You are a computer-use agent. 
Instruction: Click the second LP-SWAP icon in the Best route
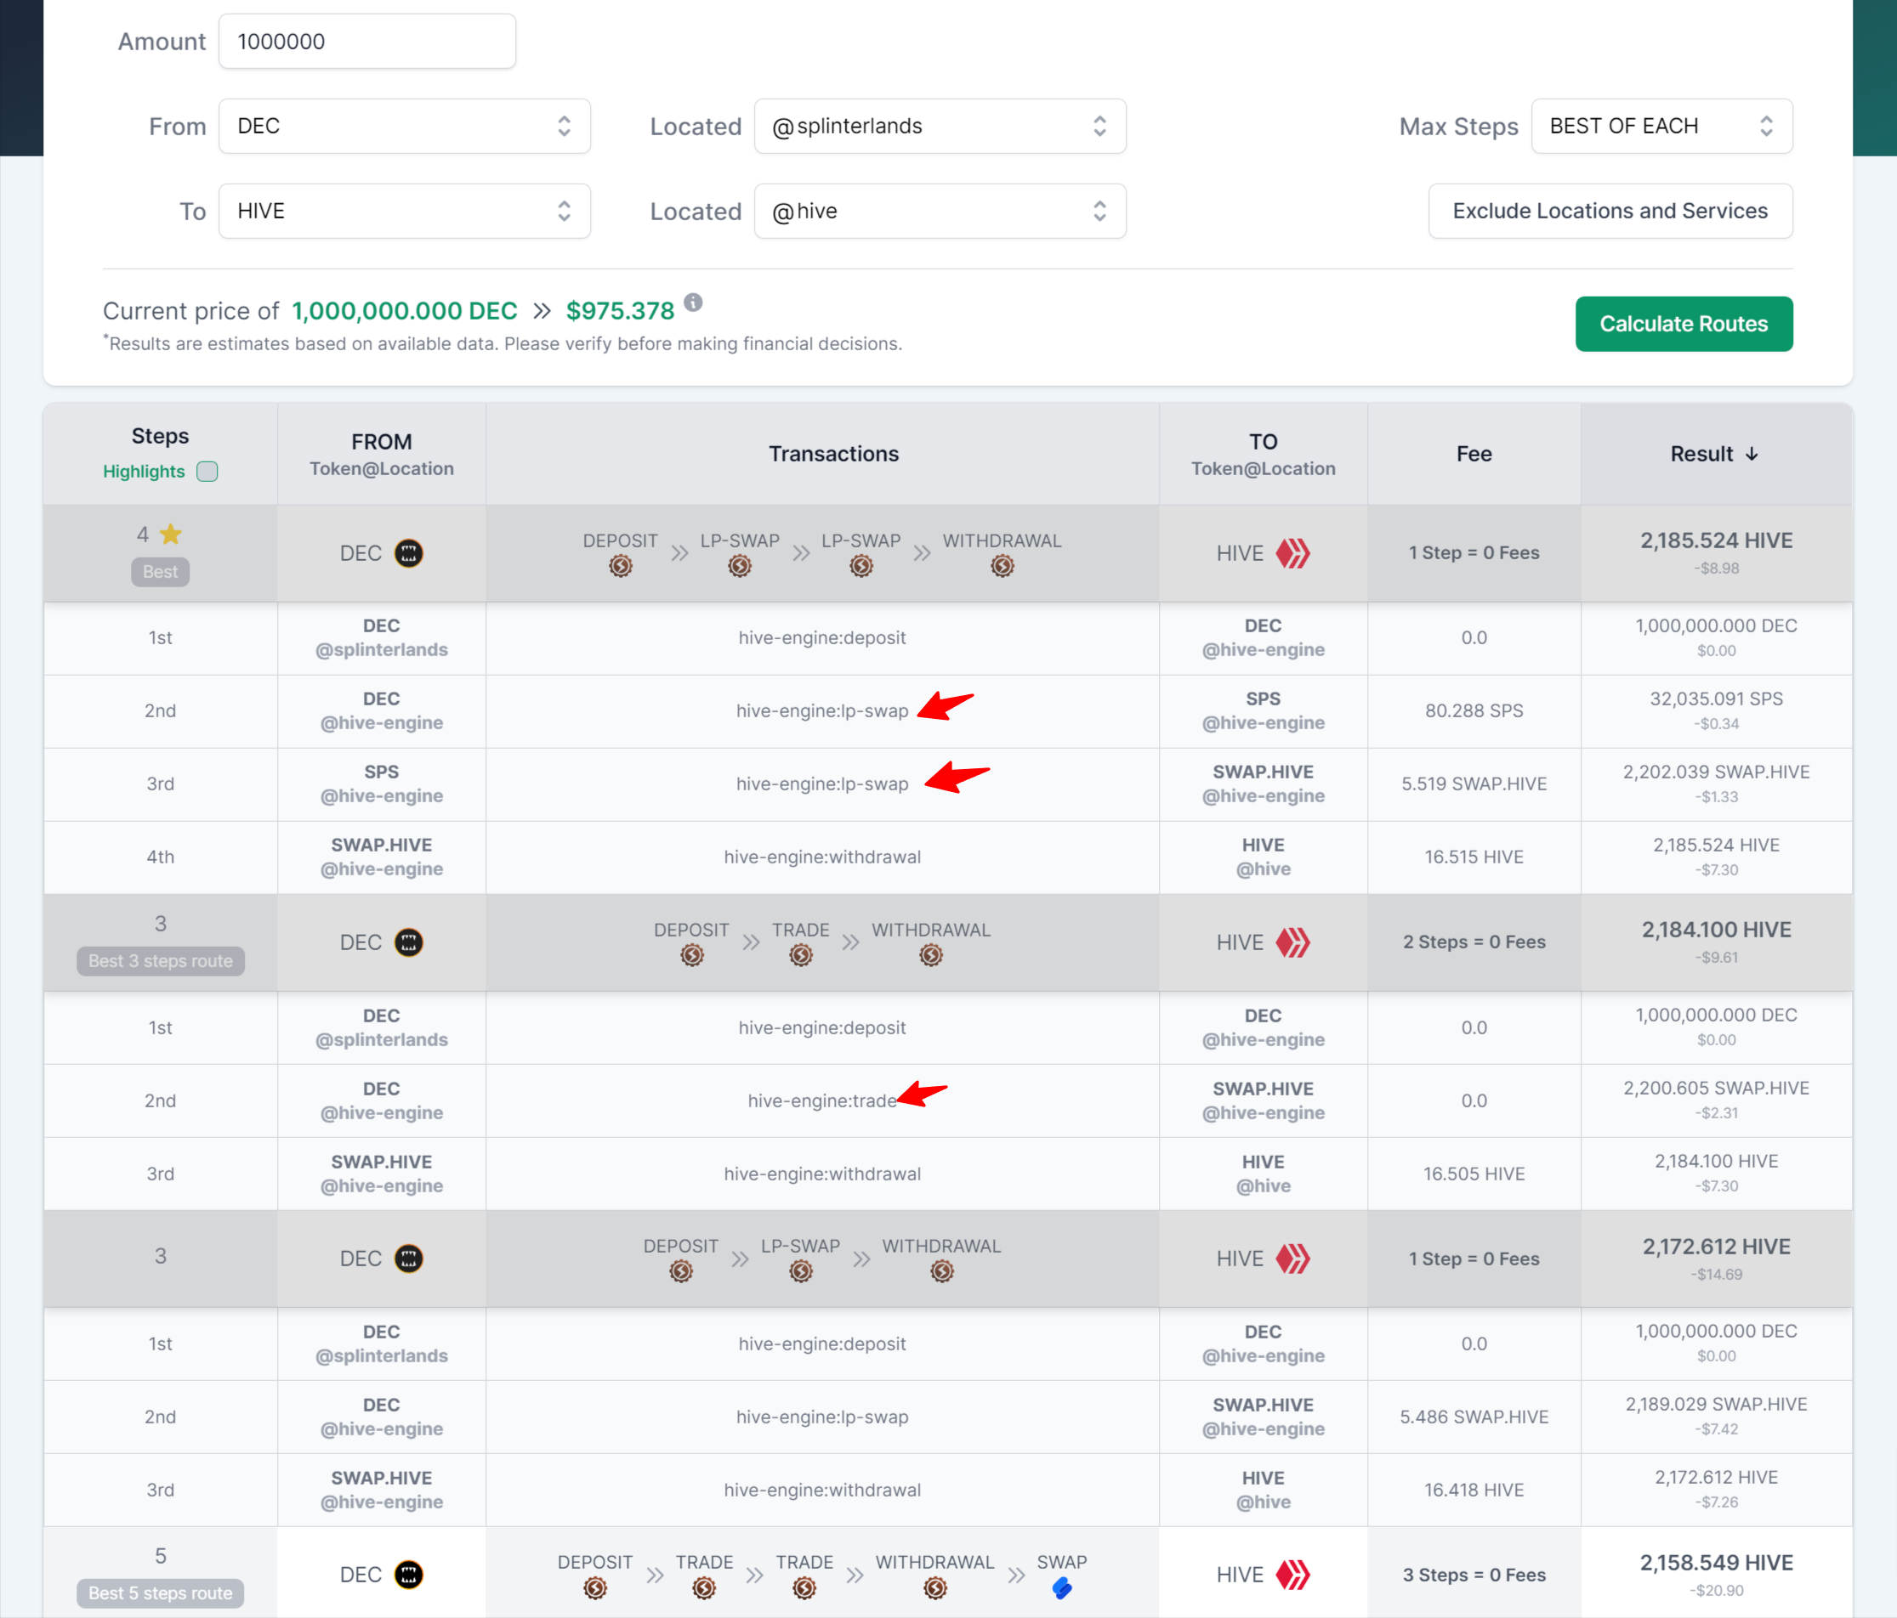point(861,567)
